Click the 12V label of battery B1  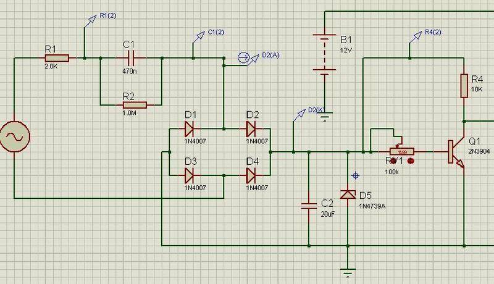click(x=346, y=50)
